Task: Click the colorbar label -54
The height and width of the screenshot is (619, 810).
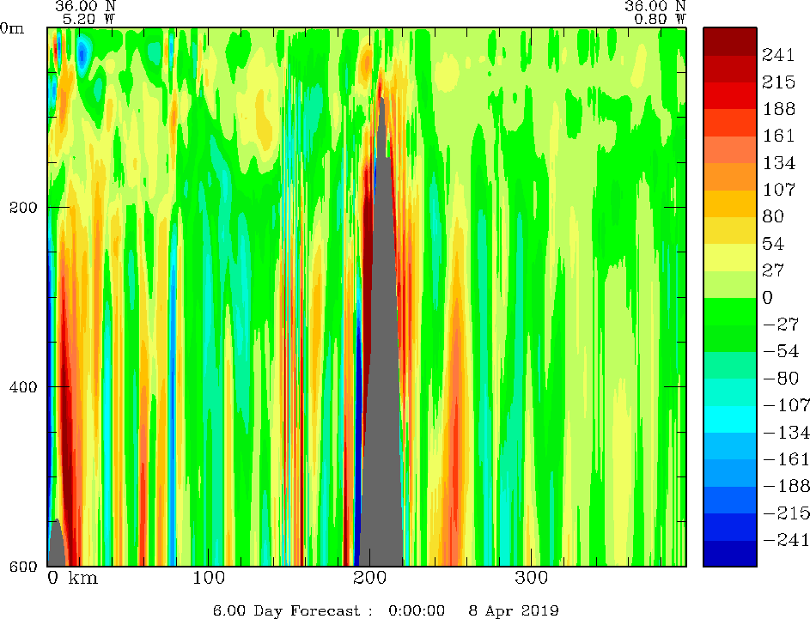Action: (781, 351)
